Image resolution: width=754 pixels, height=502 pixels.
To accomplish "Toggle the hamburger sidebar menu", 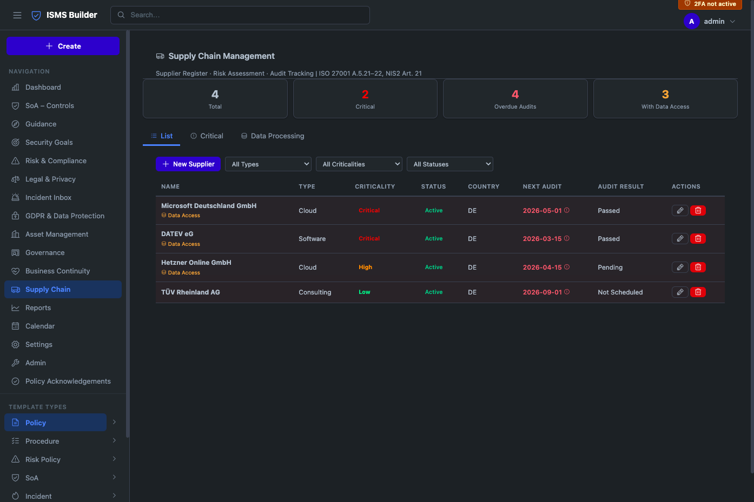I will click(x=17, y=15).
